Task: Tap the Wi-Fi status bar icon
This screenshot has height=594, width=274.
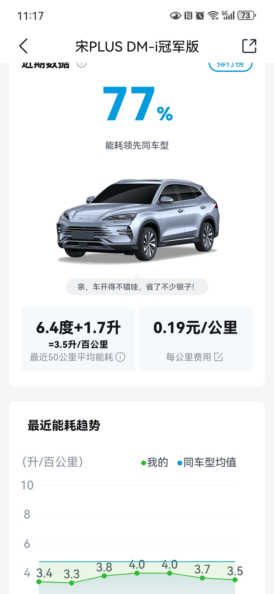Action: point(213,16)
